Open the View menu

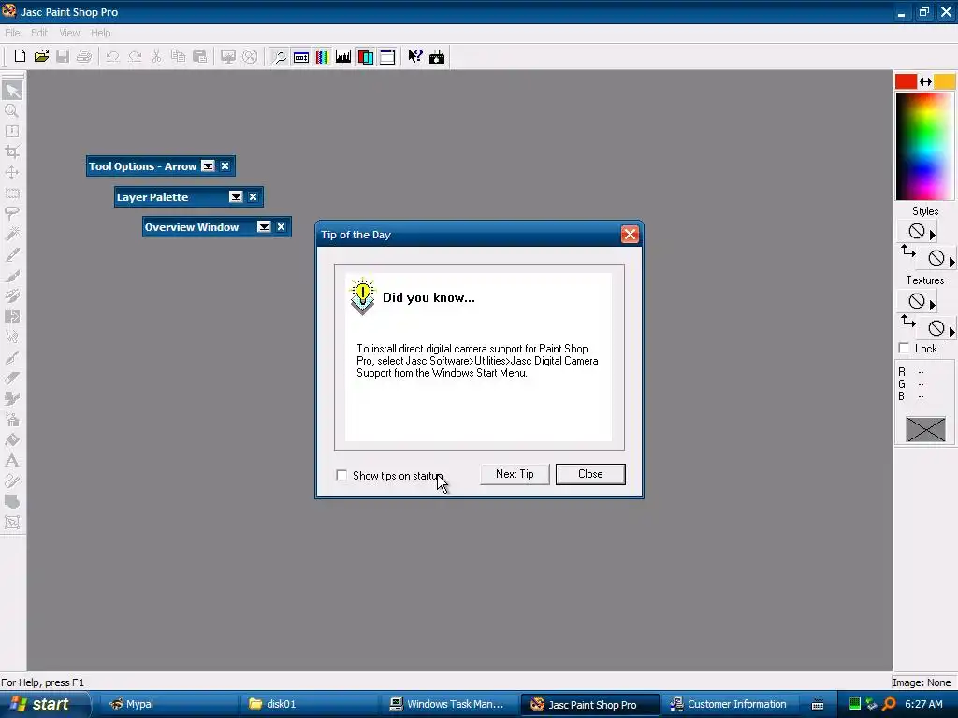(69, 33)
